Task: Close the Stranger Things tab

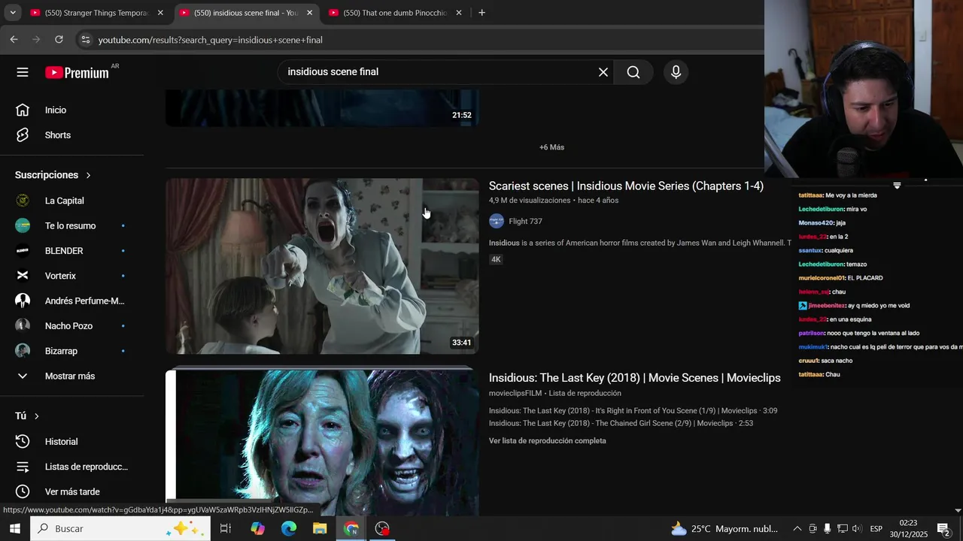Action: coord(160,13)
